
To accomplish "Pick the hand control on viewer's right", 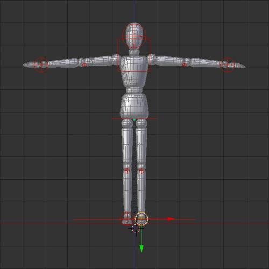I will 228,65.
